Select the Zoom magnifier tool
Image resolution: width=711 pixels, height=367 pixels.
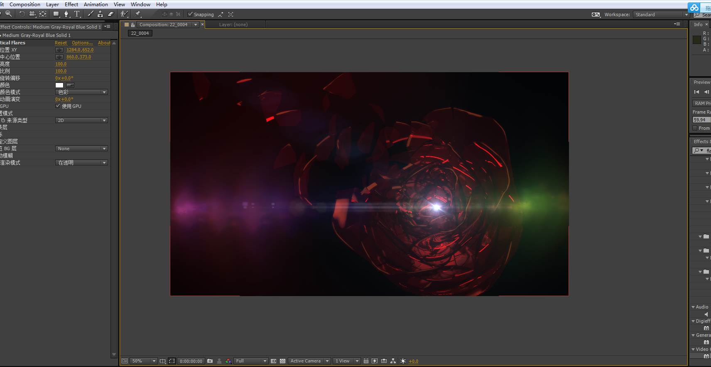[x=8, y=14]
